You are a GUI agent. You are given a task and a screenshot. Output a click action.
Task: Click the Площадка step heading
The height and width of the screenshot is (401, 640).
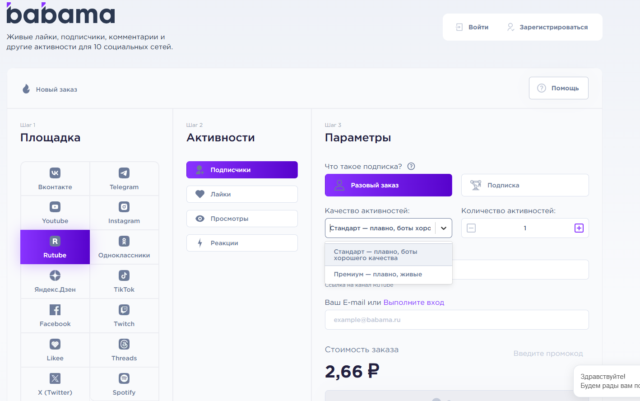pos(51,138)
